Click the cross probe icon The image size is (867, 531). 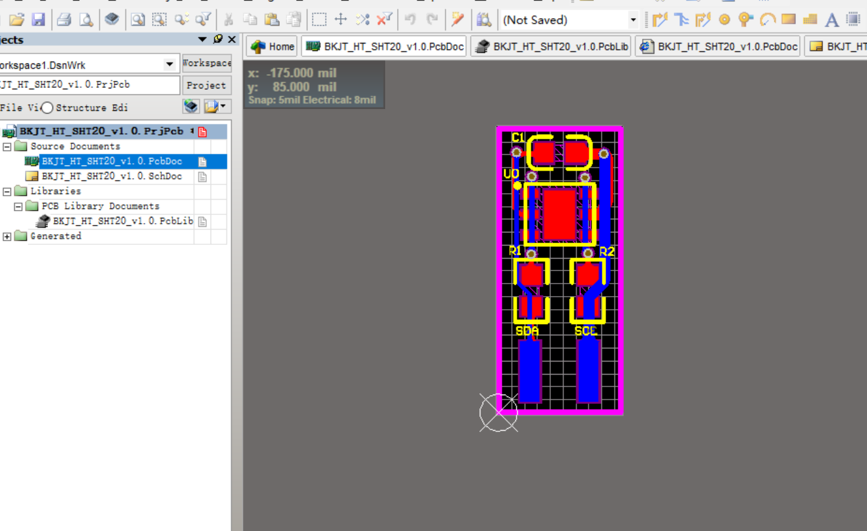point(458,20)
